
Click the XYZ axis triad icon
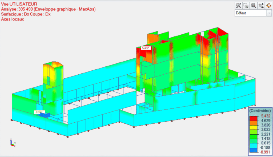tap(13, 143)
